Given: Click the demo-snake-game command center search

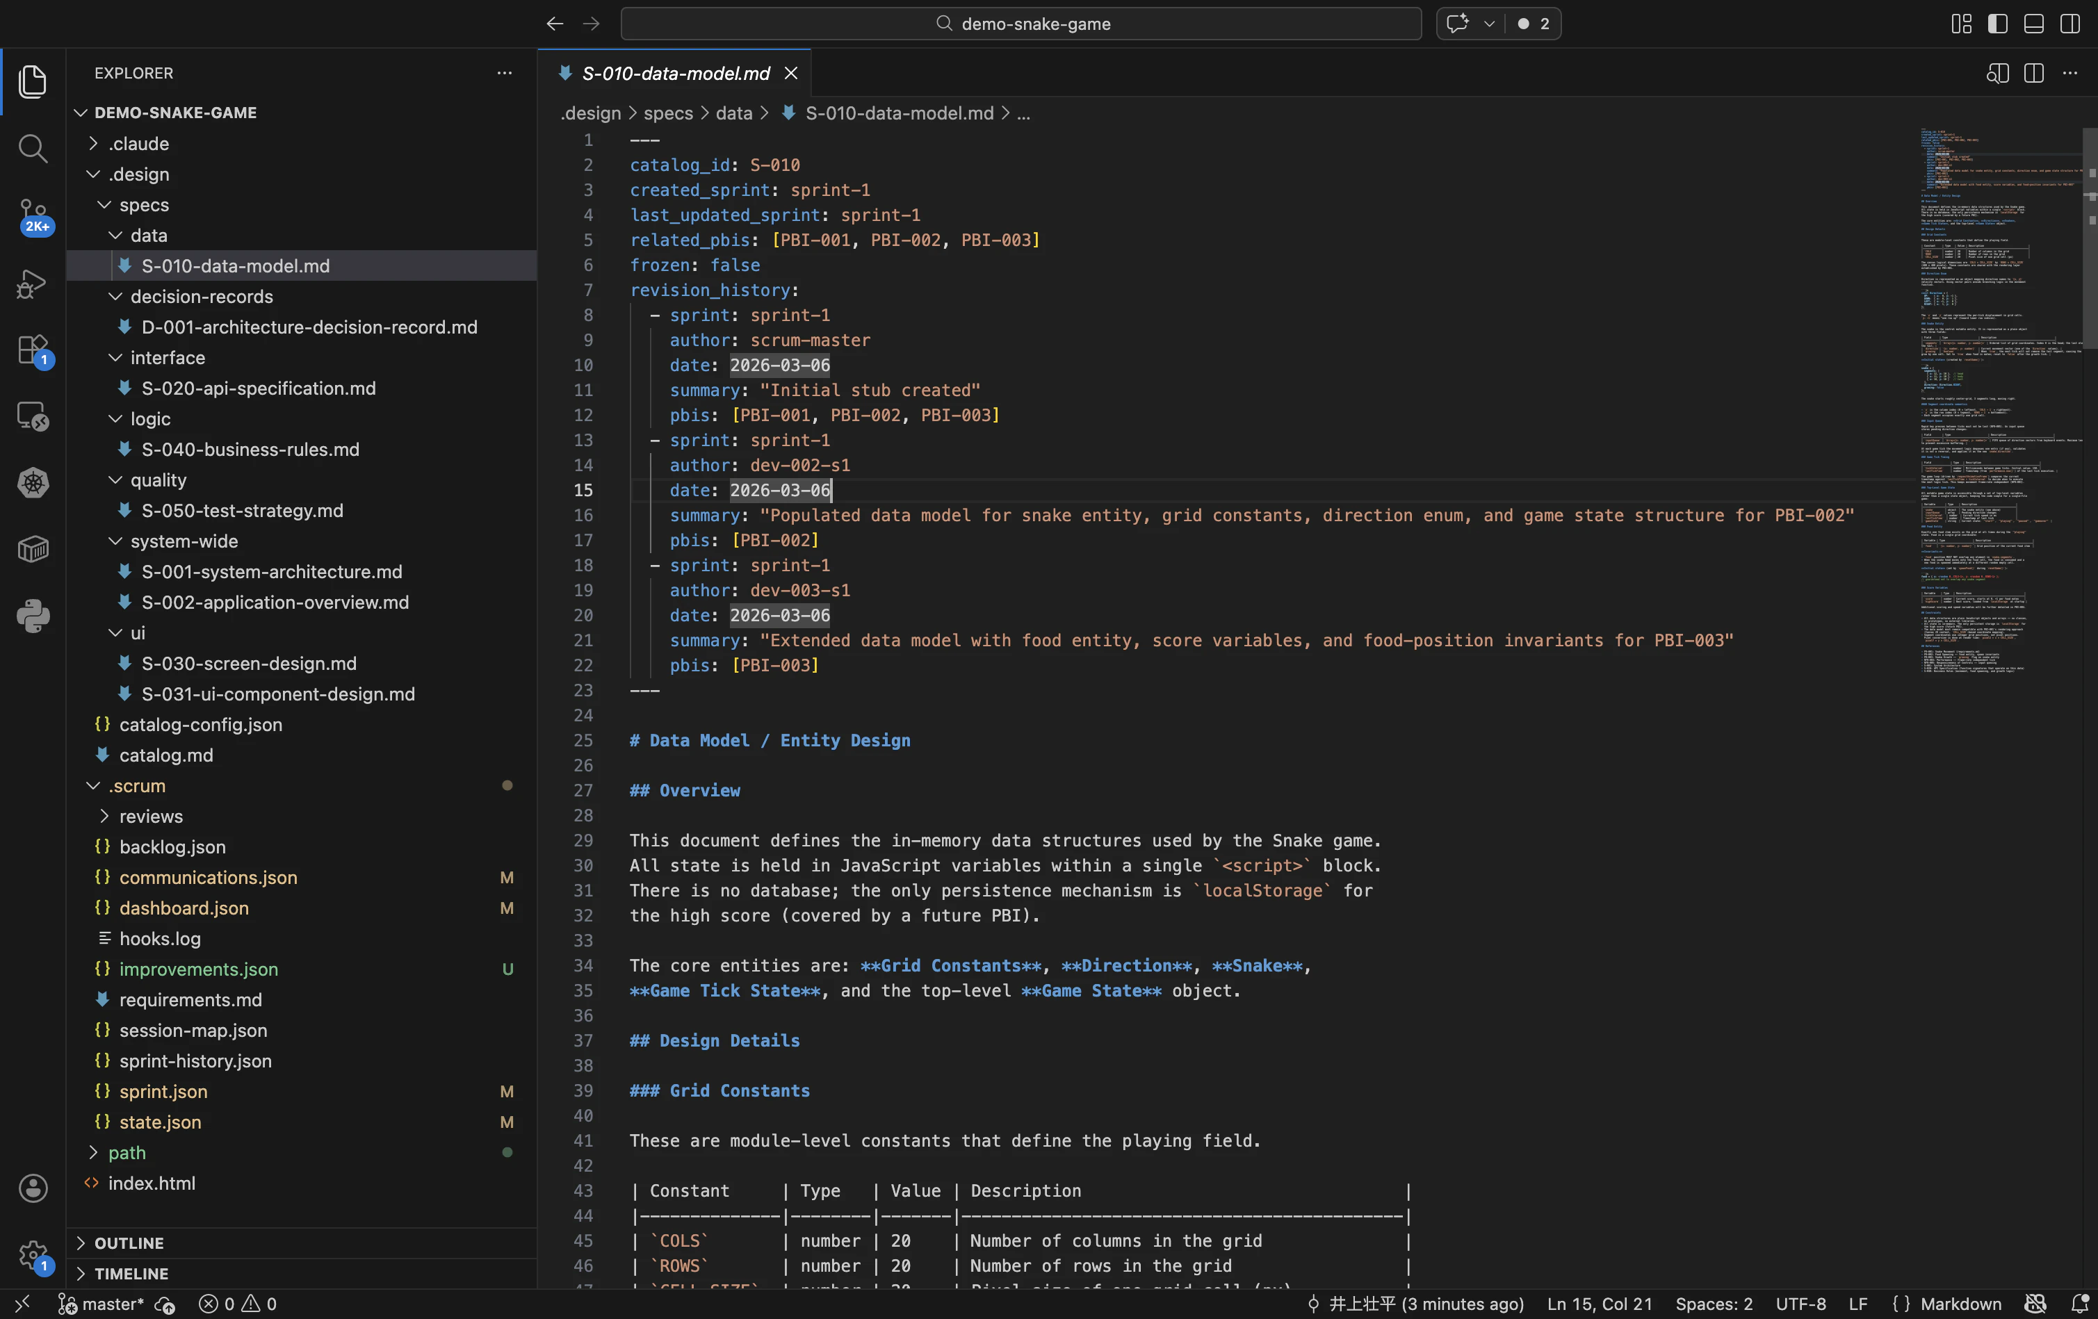Looking at the screenshot, I should tap(1020, 24).
